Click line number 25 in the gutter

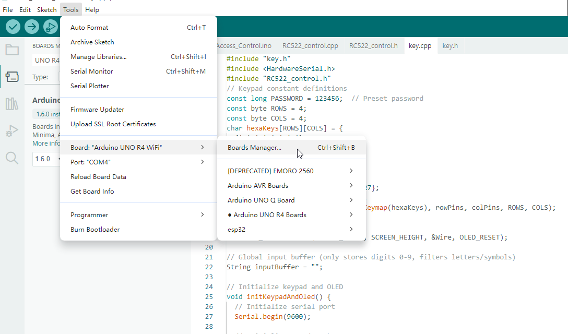[x=209, y=297]
